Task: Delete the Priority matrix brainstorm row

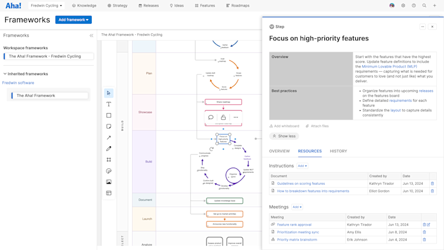Action: click(424, 239)
